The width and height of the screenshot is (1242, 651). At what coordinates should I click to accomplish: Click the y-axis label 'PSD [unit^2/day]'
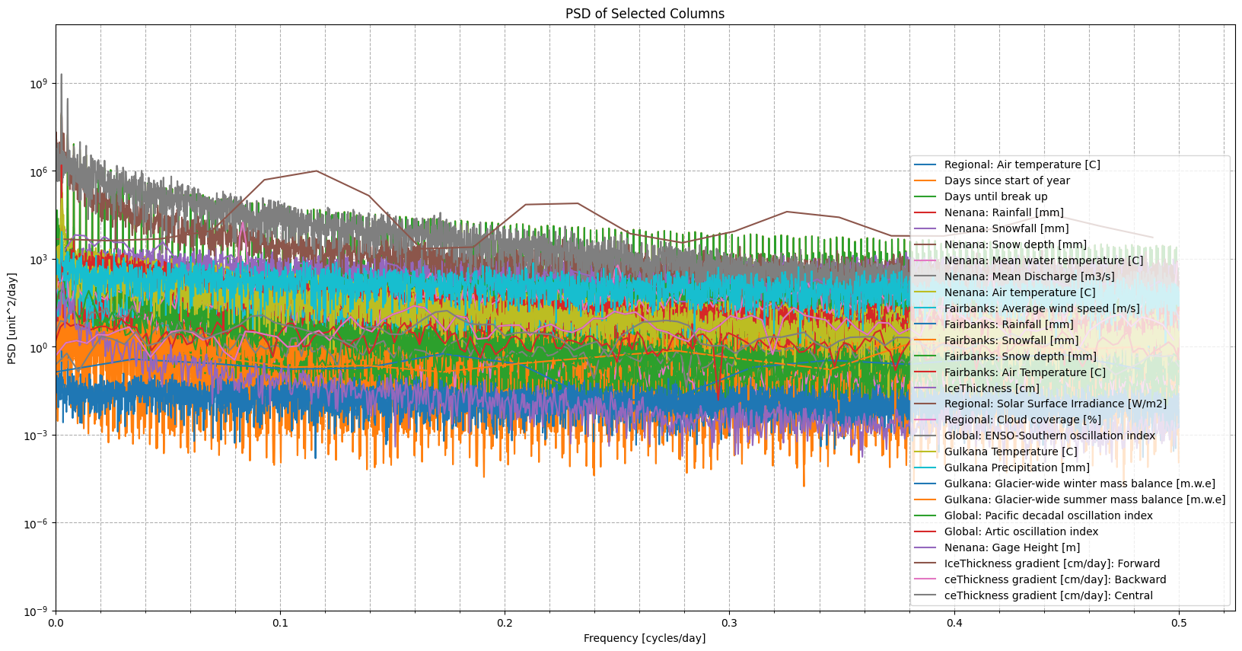(x=12, y=318)
